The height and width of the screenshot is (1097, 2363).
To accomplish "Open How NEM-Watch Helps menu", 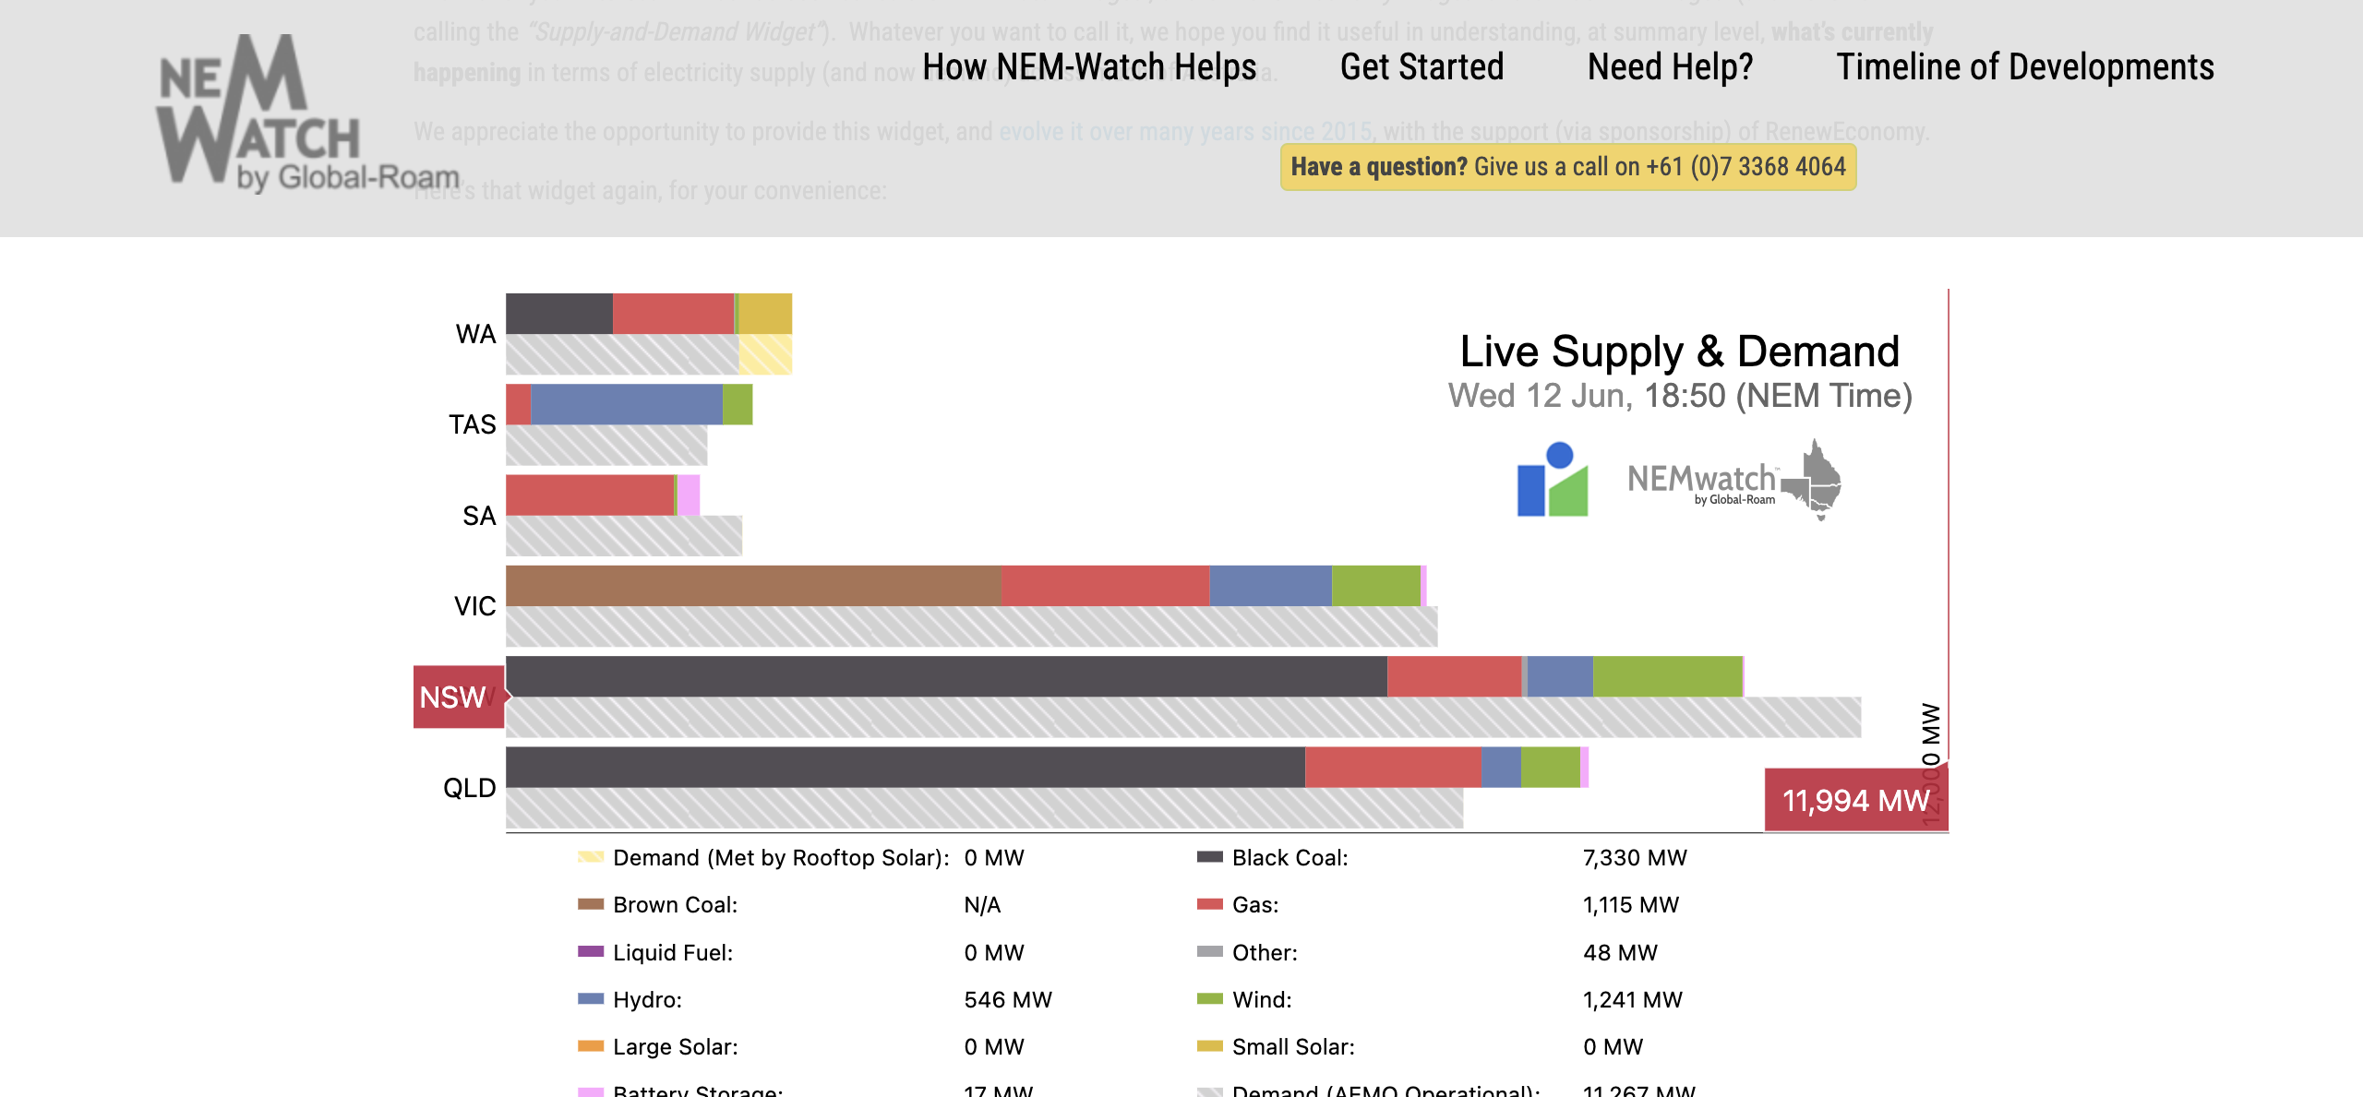I will pyautogui.click(x=1089, y=67).
